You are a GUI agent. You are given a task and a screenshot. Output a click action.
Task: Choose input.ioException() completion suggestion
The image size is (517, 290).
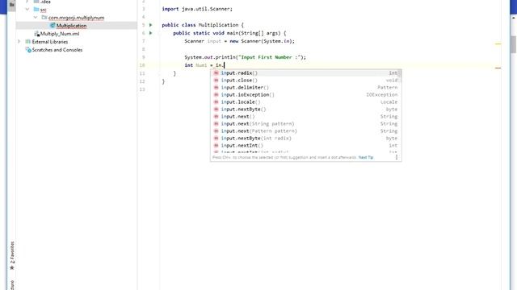tap(305, 95)
